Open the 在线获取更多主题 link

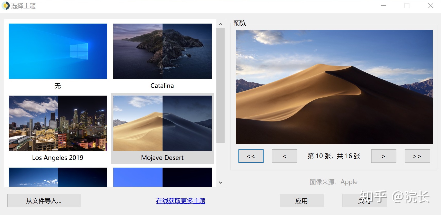pyautogui.click(x=181, y=201)
